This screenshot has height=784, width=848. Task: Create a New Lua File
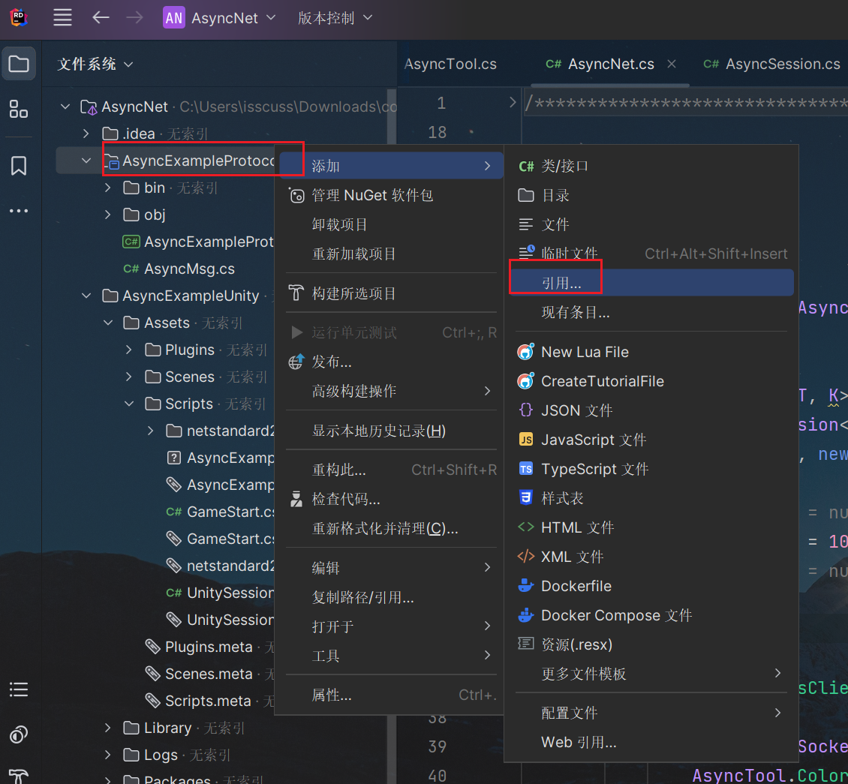(x=651, y=352)
